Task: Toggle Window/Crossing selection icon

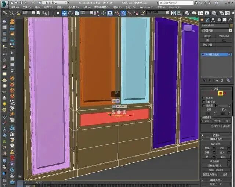Action: [57, 13]
